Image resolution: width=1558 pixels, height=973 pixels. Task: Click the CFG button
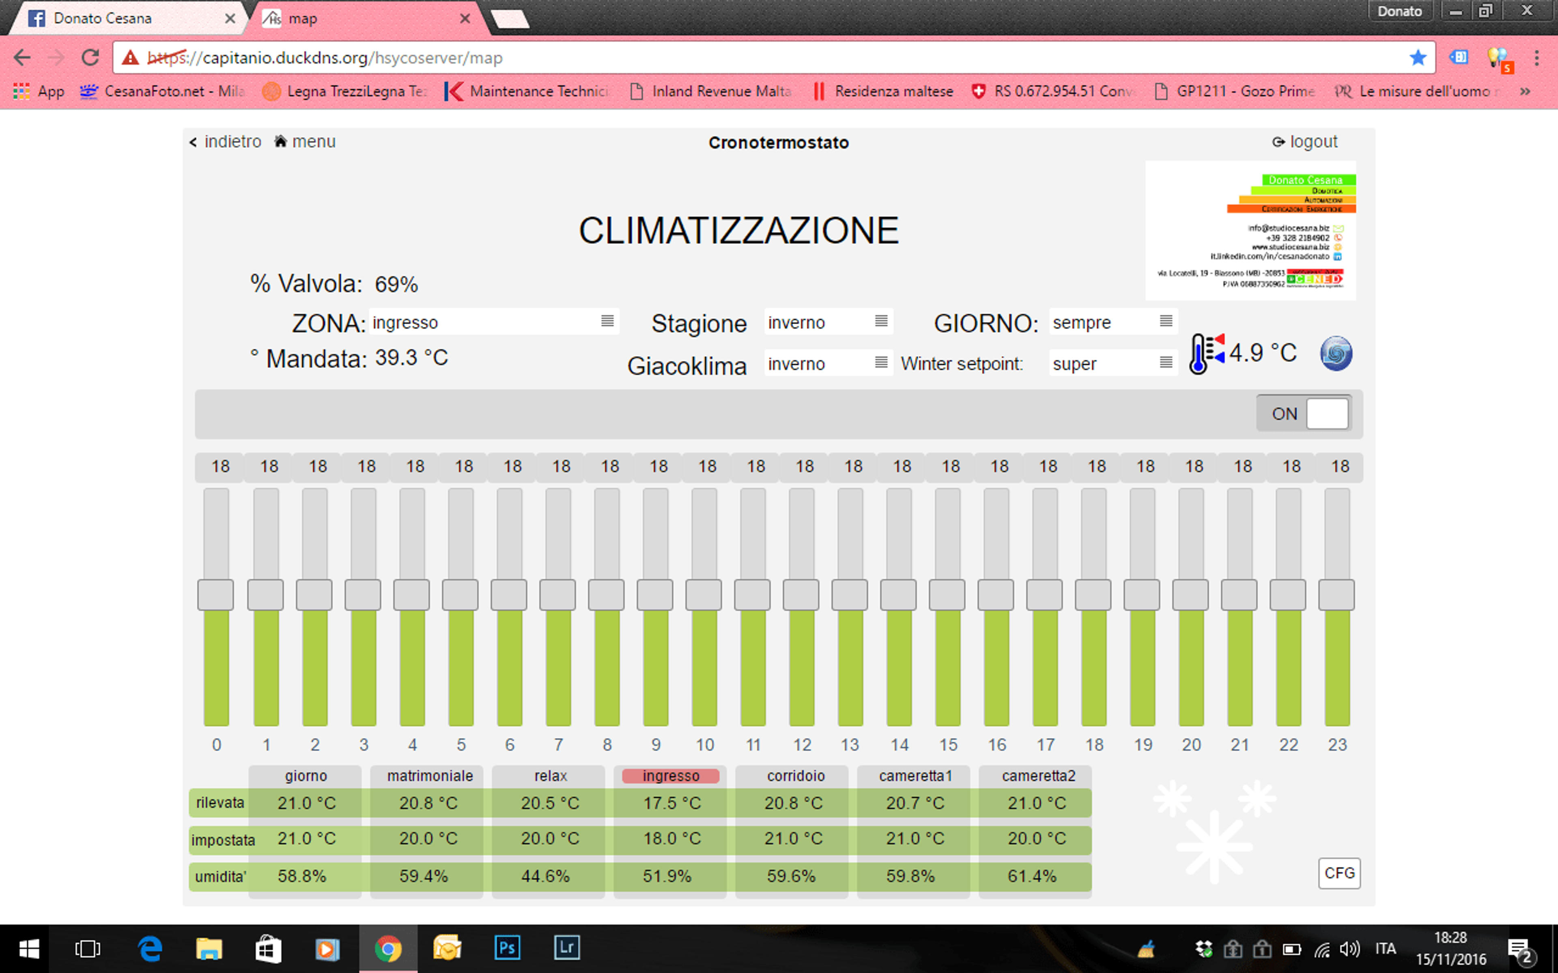[1339, 873]
